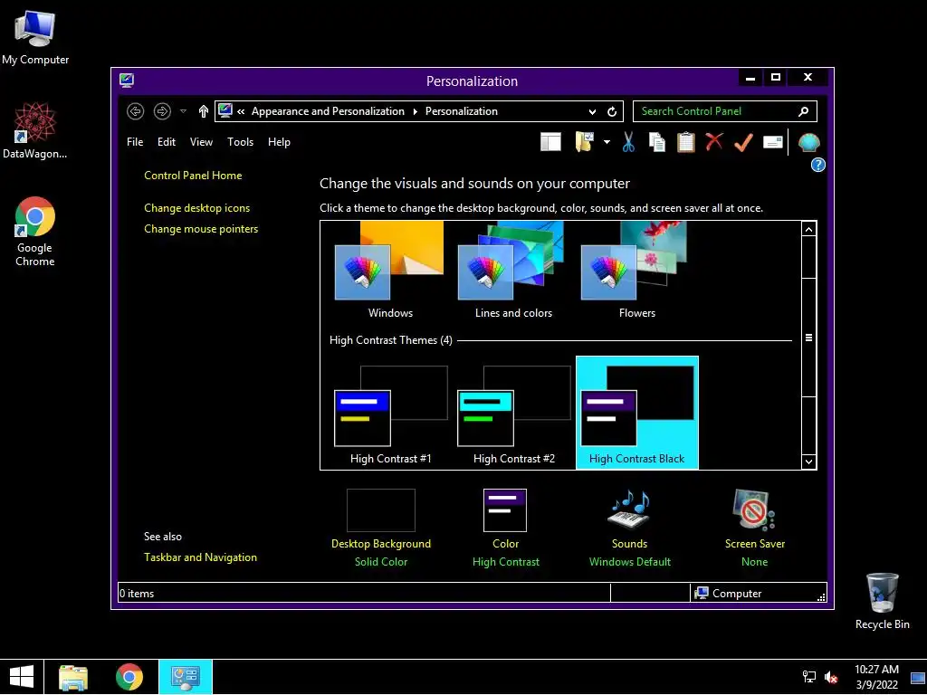Click the theme list scroll down arrow
Viewport: 927px width, 695px height.
click(x=808, y=462)
